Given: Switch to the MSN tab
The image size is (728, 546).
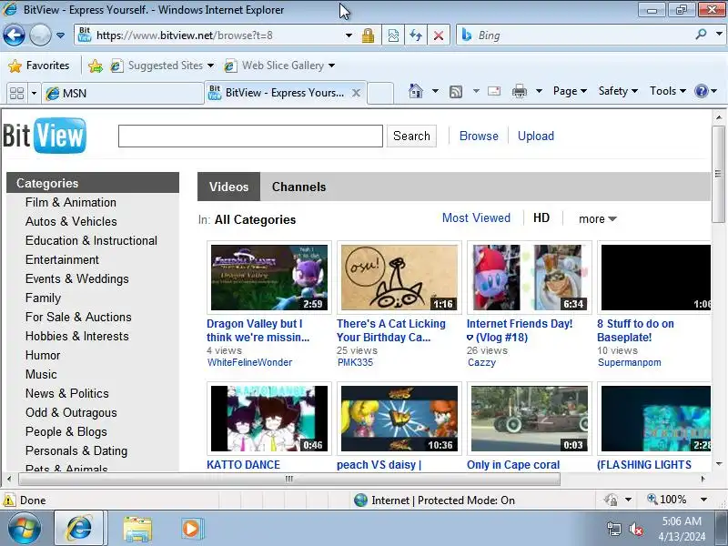Looking at the screenshot, I should coord(123,94).
